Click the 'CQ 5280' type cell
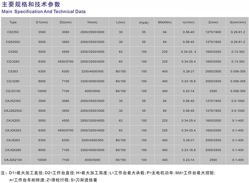This screenshot has width=249, height=183. coord(13,81)
